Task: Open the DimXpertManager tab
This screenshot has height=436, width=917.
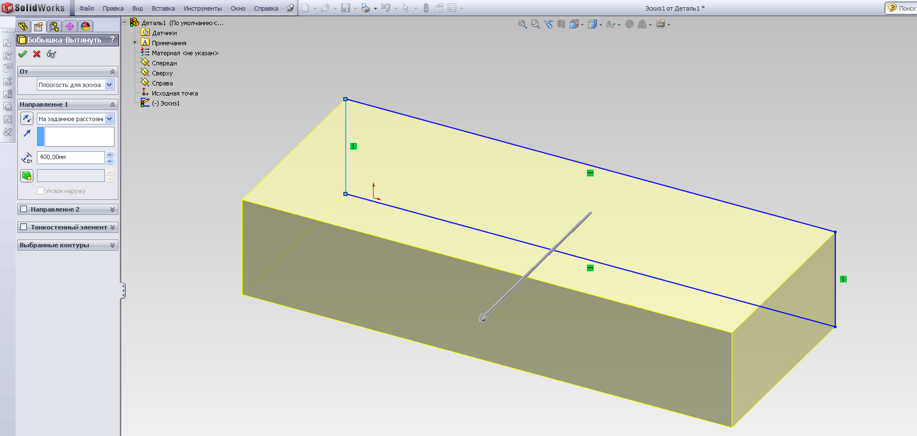Action: point(70,26)
